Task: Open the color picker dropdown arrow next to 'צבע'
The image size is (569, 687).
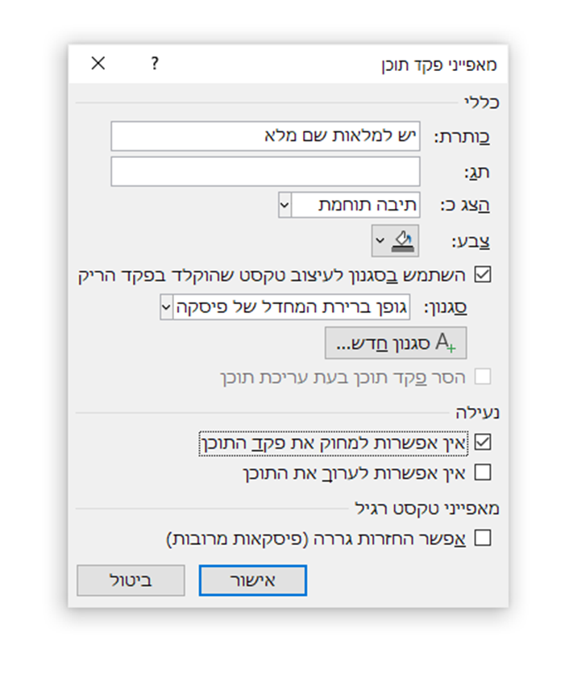Action: point(380,240)
